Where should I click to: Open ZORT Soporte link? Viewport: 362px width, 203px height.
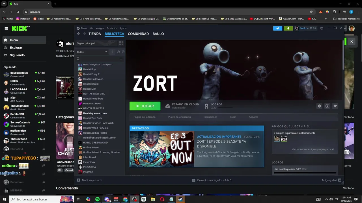[x=253, y=117]
